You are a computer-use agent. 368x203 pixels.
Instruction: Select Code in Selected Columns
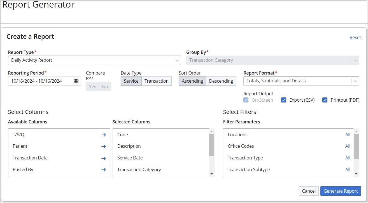[122, 135]
